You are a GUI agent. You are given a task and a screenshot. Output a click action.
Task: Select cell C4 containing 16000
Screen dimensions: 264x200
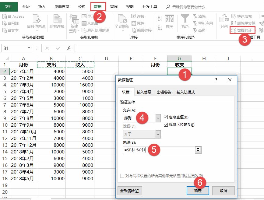point(80,85)
